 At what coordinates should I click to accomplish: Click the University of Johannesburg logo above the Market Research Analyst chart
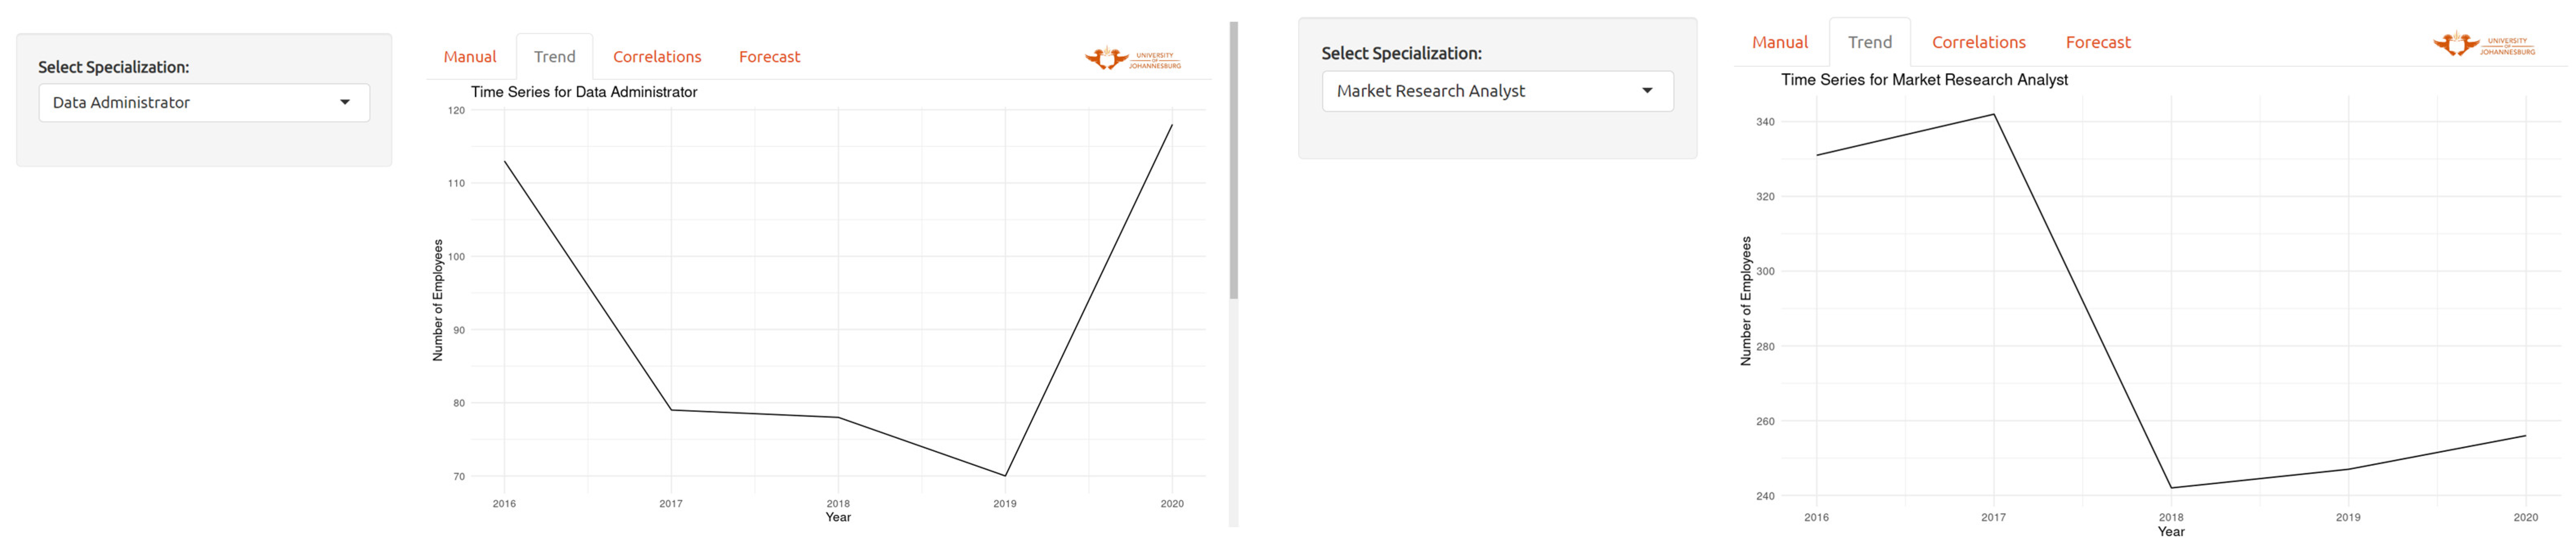click(2484, 45)
